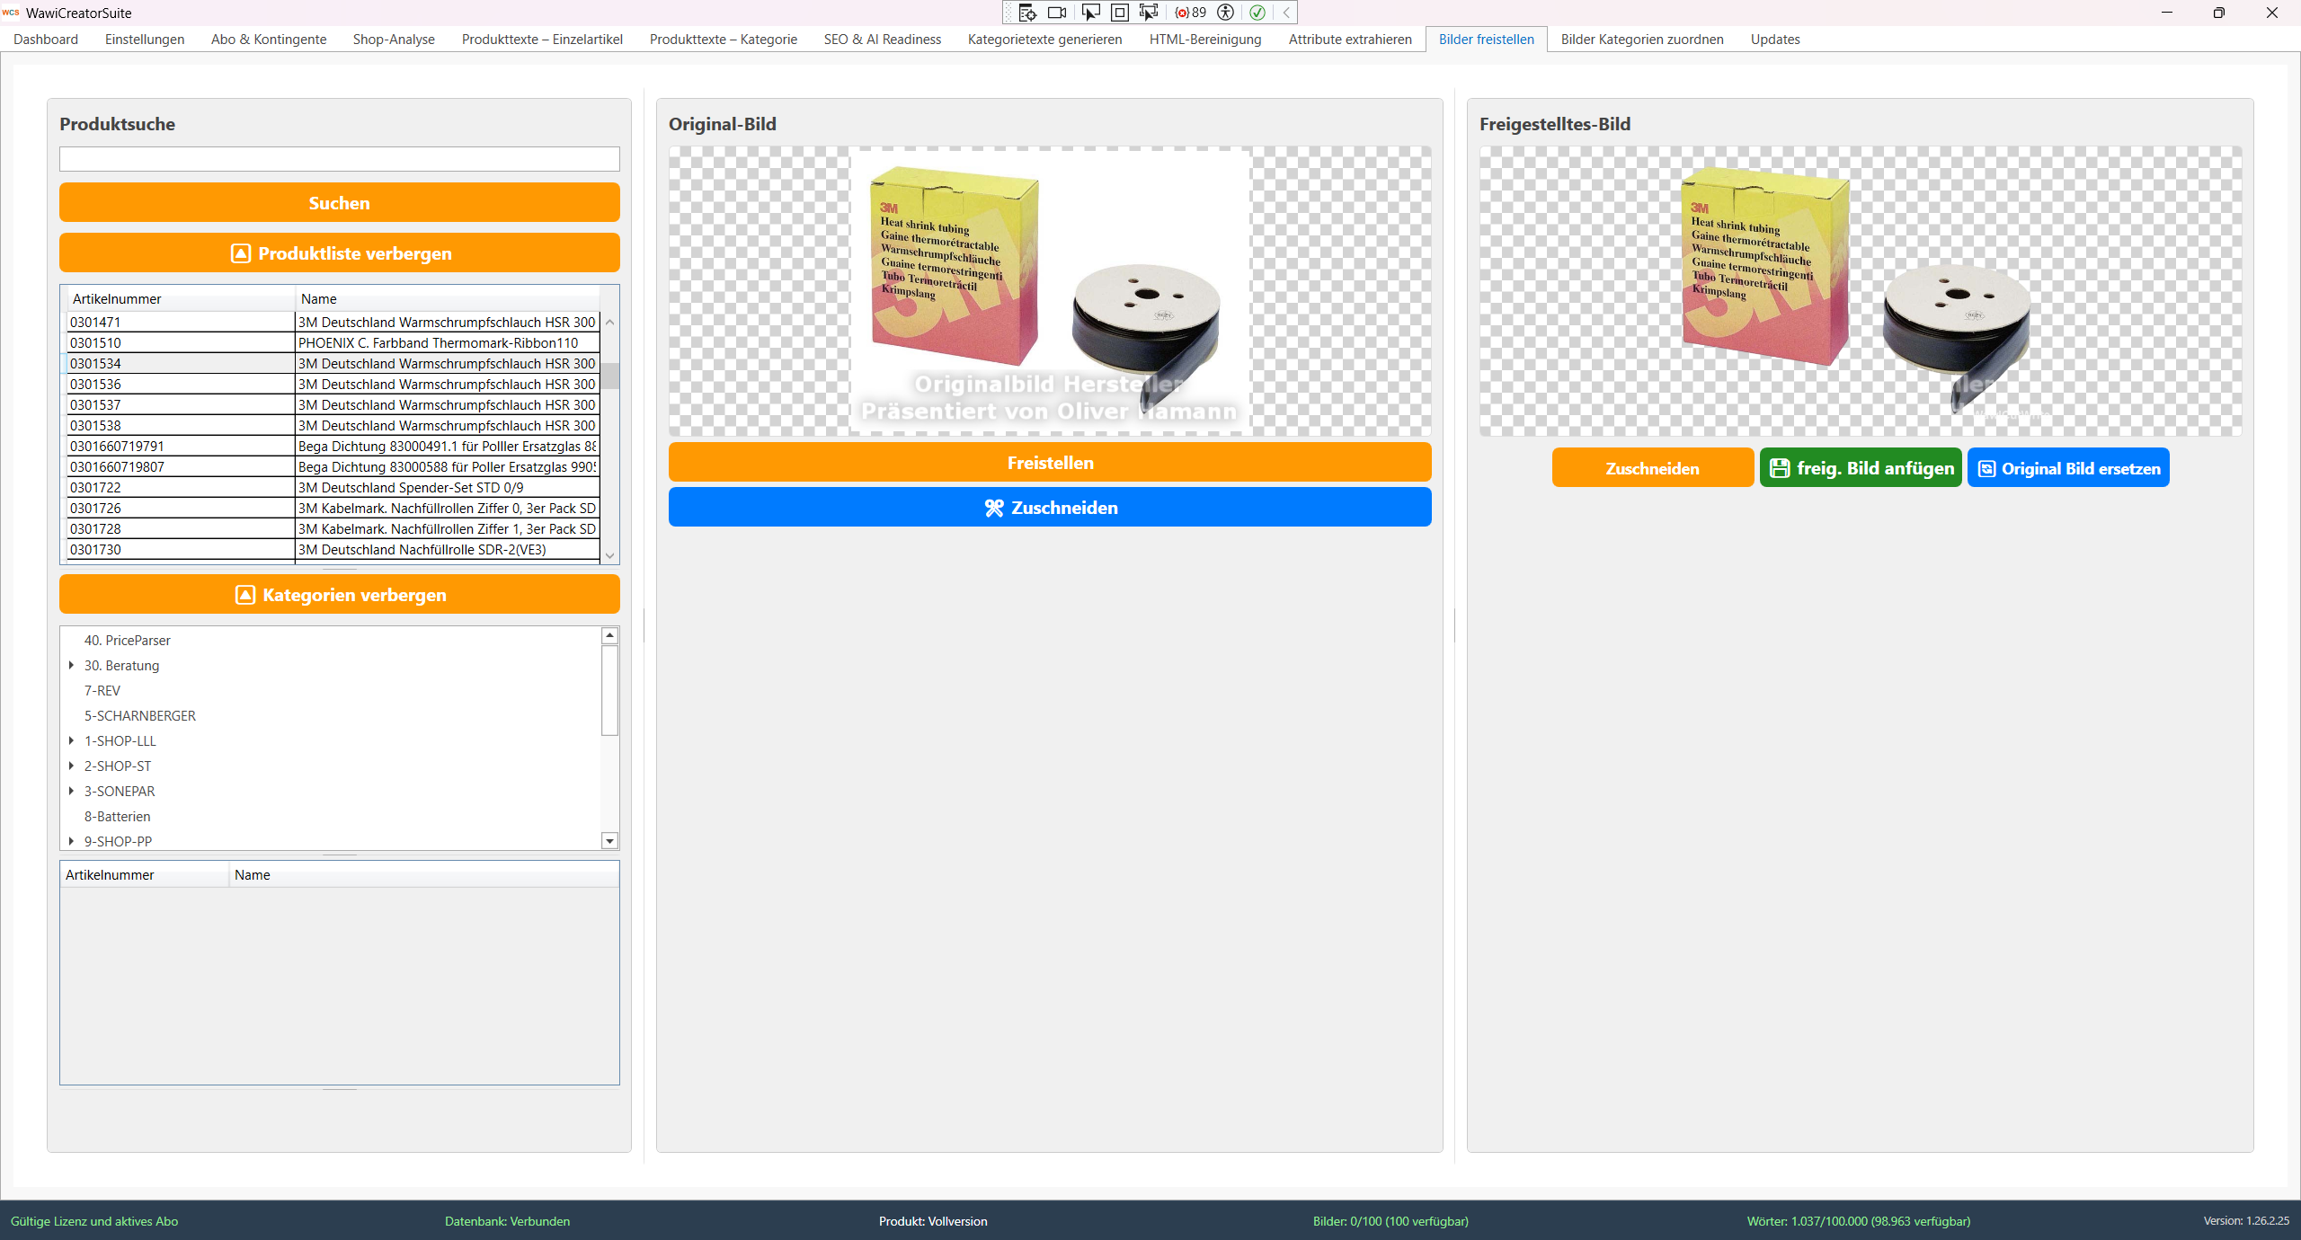
Task: Open the live visual tree icon in debug toolbar
Action: (x=1027, y=13)
